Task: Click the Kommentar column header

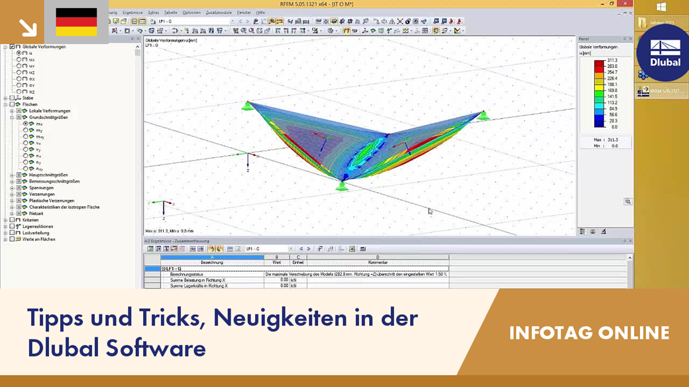Action: point(378,263)
